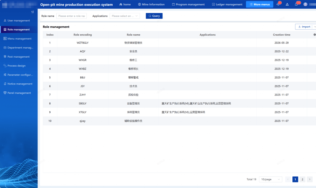
Task: Click the XTGLY role encoding cell
Action: click(x=83, y=112)
